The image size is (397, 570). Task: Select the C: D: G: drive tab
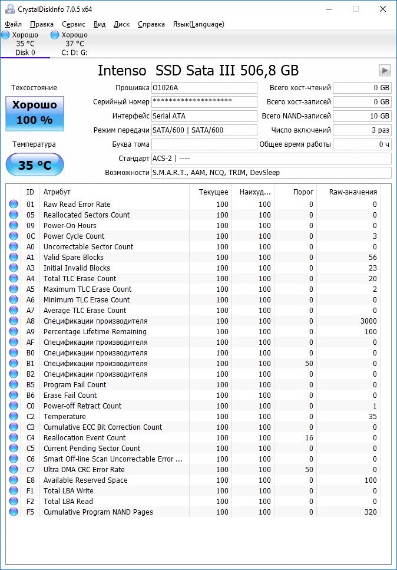coord(74,44)
